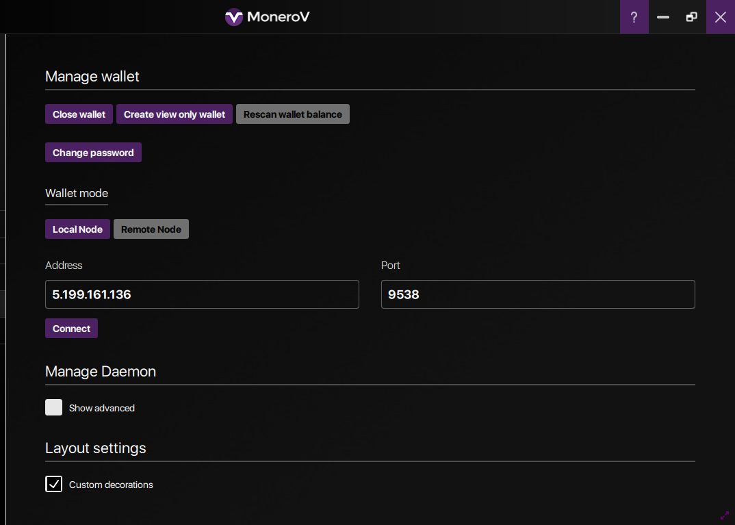Viewport: 735px width, 525px height.
Task: Click the Wallet mode label
Action: [x=77, y=193]
